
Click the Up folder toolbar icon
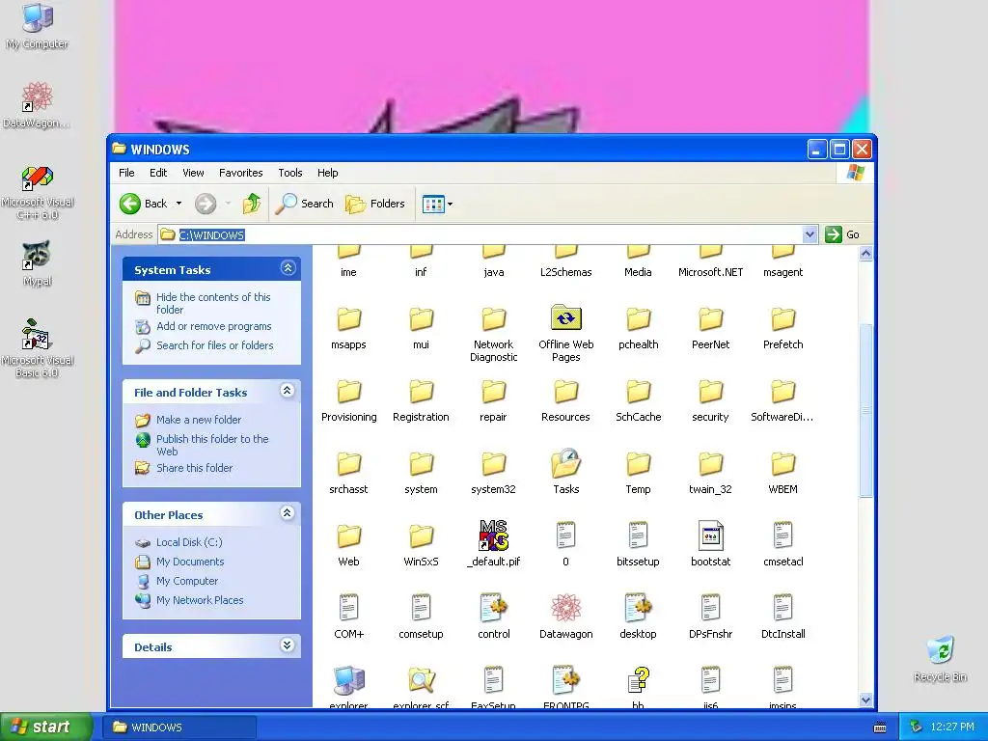tap(252, 204)
